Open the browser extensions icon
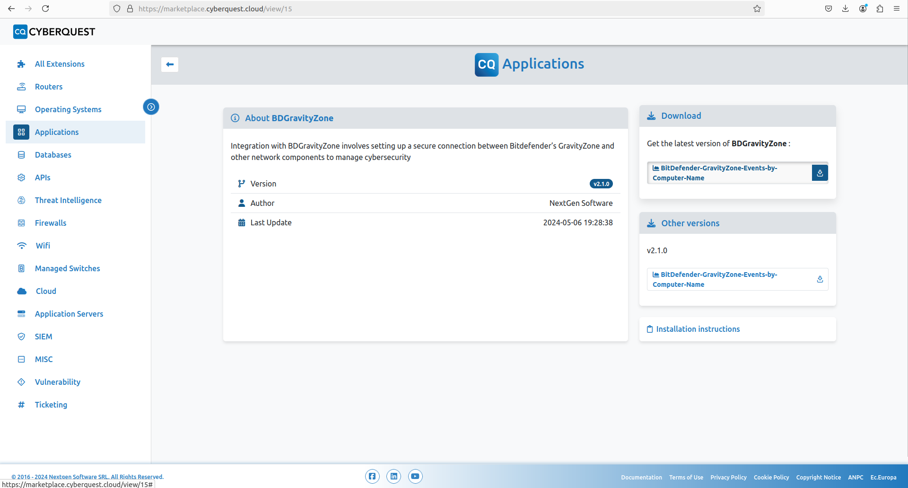The width and height of the screenshot is (908, 488). (880, 9)
